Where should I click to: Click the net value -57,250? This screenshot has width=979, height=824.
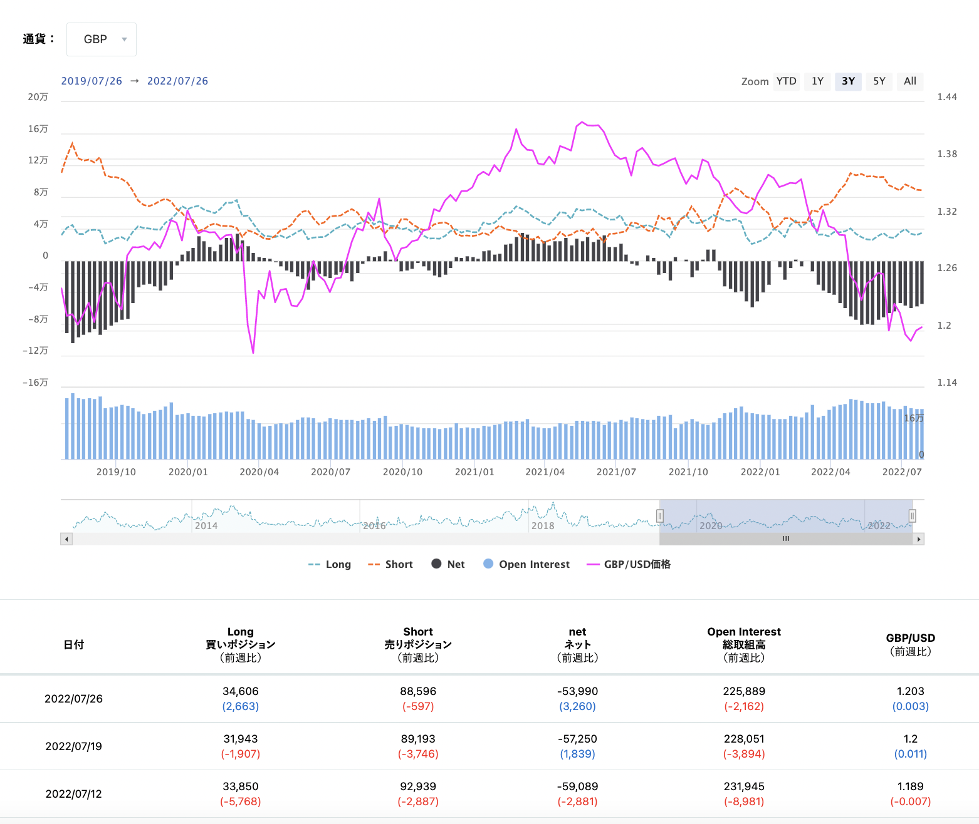578,739
